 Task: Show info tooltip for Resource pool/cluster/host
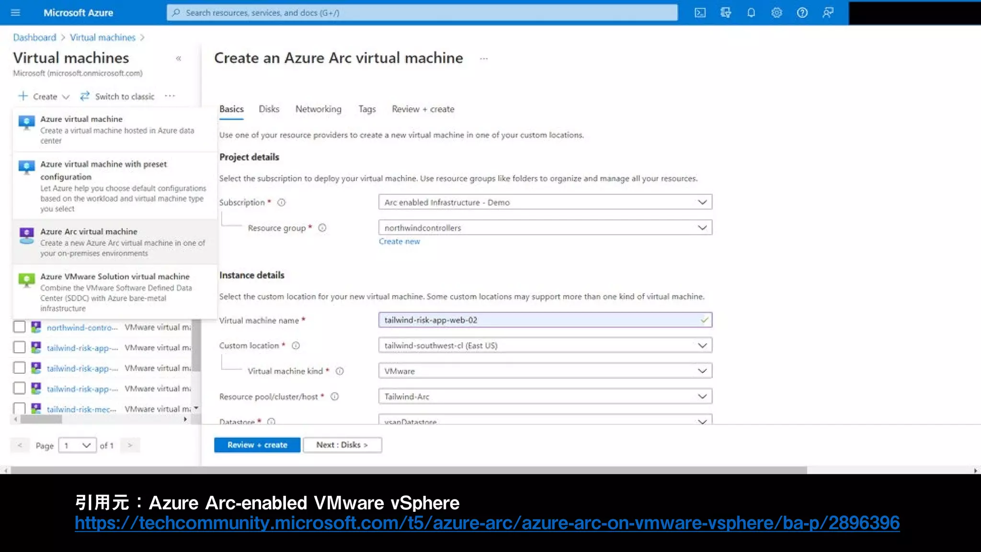tap(335, 396)
